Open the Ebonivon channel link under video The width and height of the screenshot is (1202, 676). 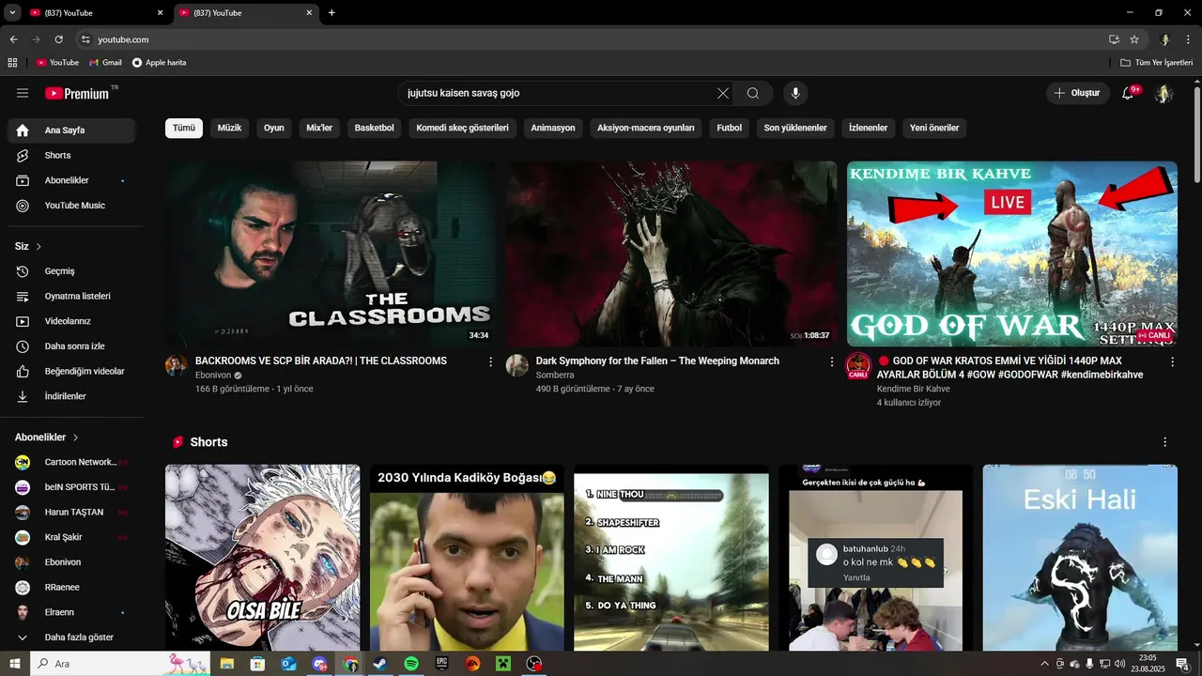[x=212, y=376]
